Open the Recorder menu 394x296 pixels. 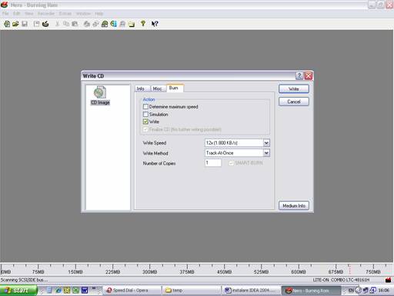pos(46,14)
